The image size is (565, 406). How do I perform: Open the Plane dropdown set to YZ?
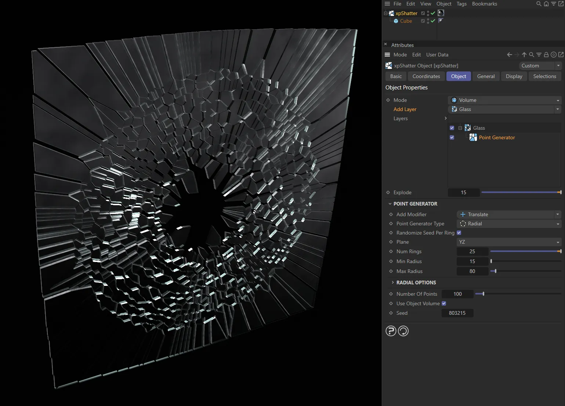[x=509, y=242]
